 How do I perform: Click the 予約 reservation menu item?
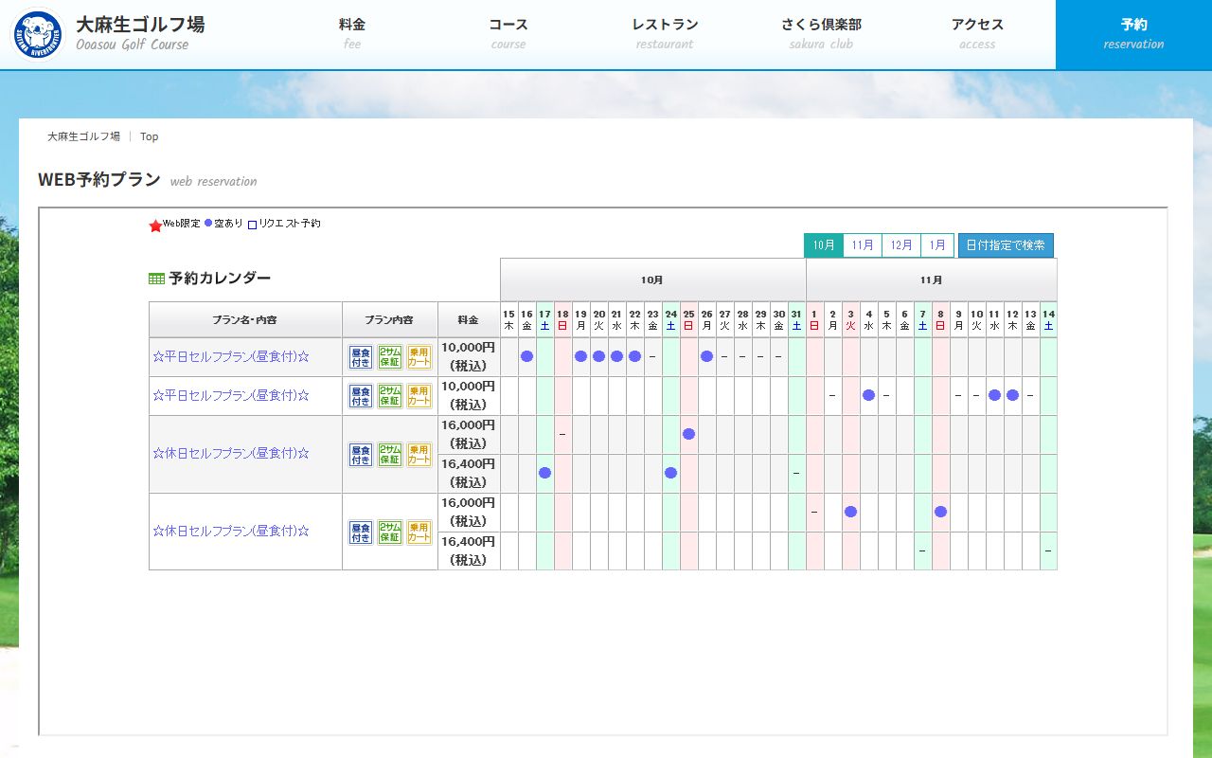(x=1133, y=34)
